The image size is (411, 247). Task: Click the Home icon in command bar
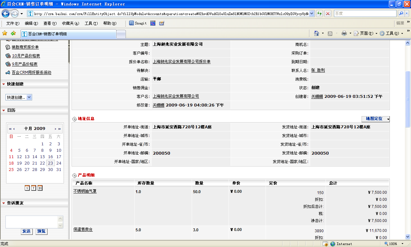point(317,33)
